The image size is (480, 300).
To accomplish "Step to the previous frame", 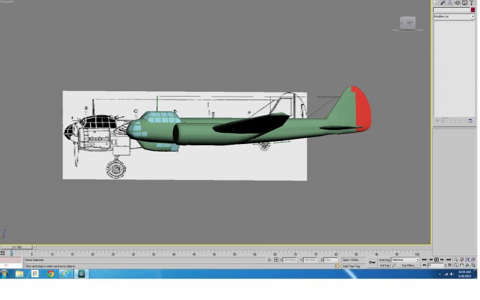I will click(x=431, y=260).
